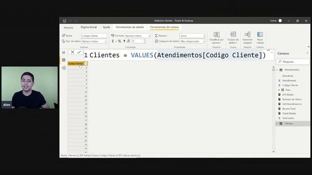Click the Nome input field
312x175 pixels.
click(x=94, y=35)
